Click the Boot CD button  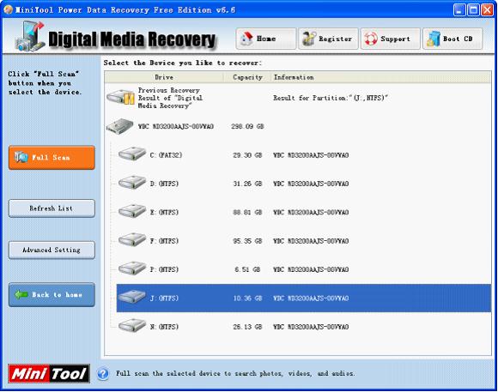(452, 39)
